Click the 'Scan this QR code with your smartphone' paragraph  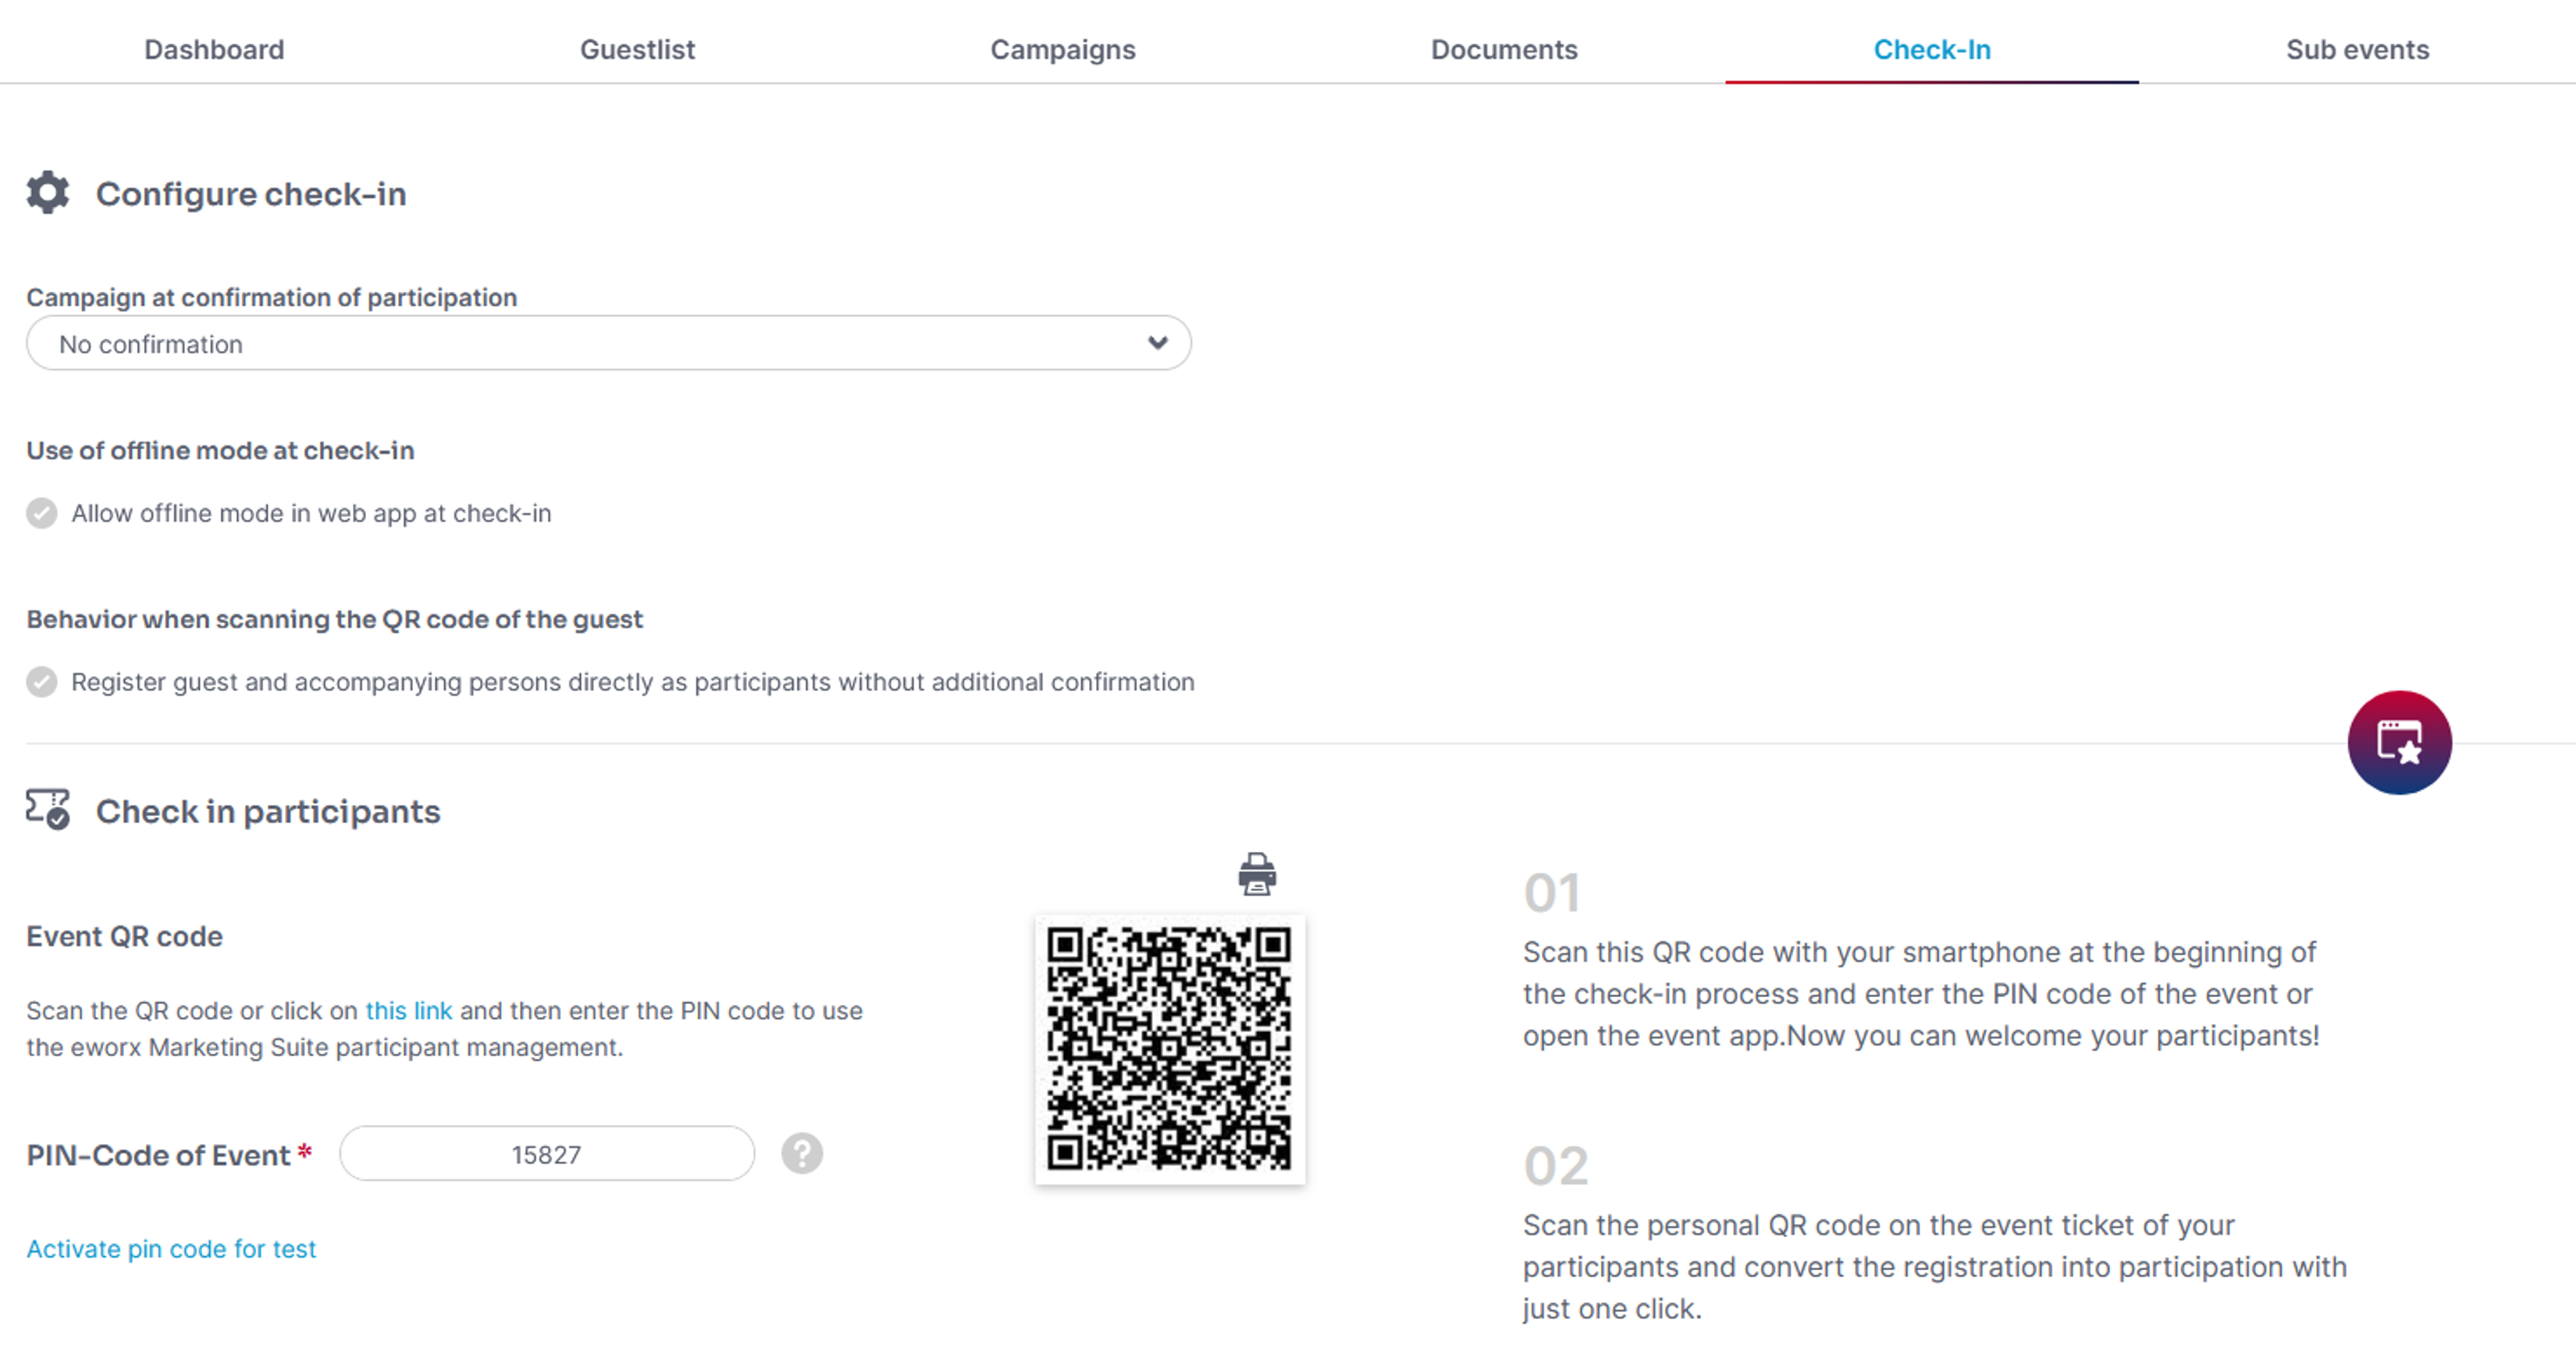tap(1921, 995)
